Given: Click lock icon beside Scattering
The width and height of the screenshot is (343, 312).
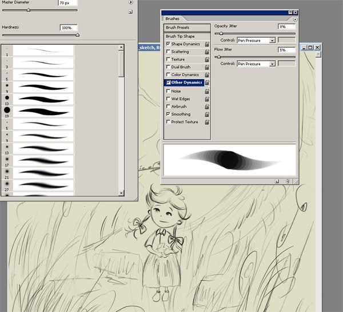Looking at the screenshot, I should click(x=207, y=52).
